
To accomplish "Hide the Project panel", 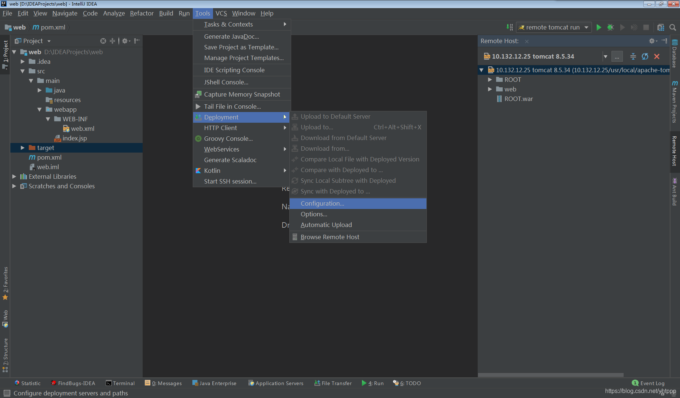I will tap(137, 41).
